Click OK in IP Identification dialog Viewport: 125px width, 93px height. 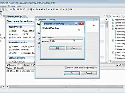(x=57, y=48)
